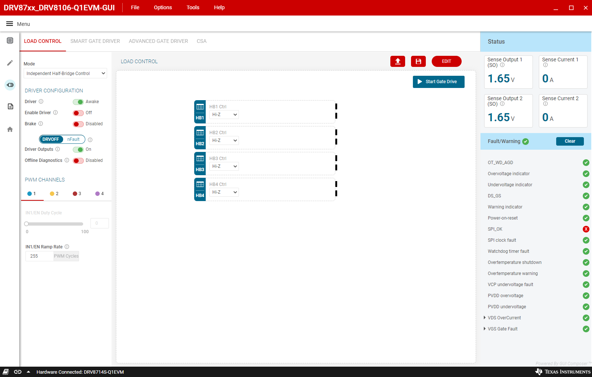This screenshot has height=377, width=592.
Task: Switch to the CSA tab
Action: click(202, 41)
